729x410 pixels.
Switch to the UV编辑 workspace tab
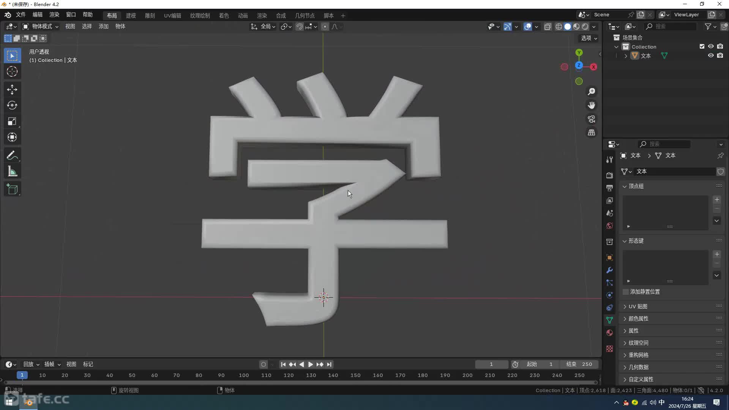coord(172,16)
